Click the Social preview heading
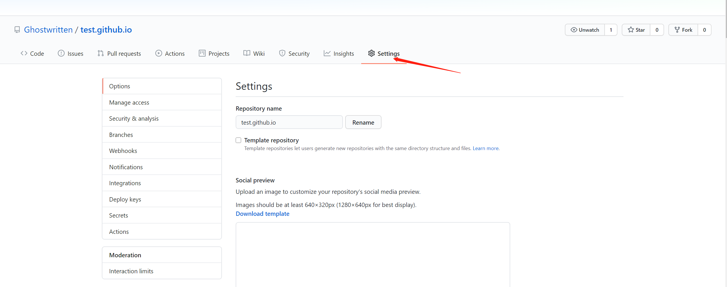 click(x=255, y=180)
